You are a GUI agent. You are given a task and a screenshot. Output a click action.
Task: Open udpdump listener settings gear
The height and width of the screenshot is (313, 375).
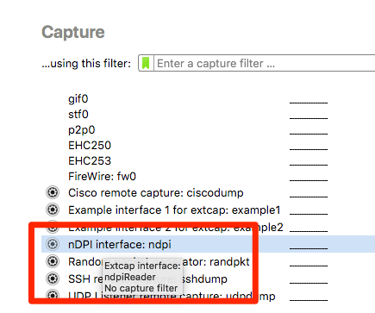53,295
